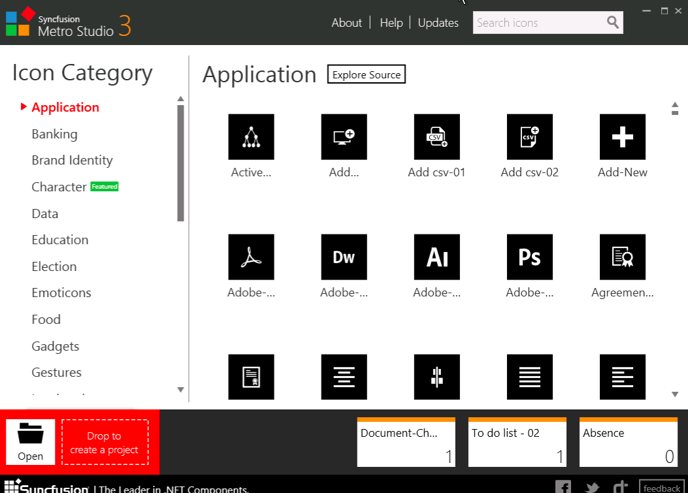688x493 pixels.
Task: Click the Explore Source button
Action: pyautogui.click(x=366, y=75)
